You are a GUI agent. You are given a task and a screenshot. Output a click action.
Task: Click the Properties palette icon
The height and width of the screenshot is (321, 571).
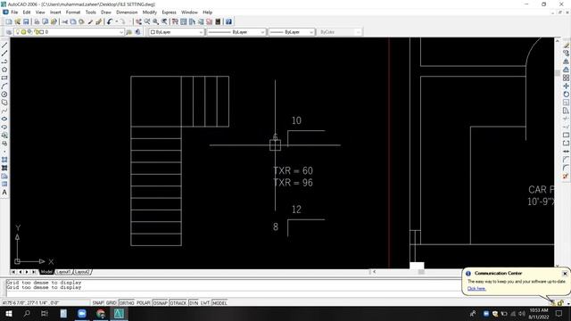[x=175, y=21]
